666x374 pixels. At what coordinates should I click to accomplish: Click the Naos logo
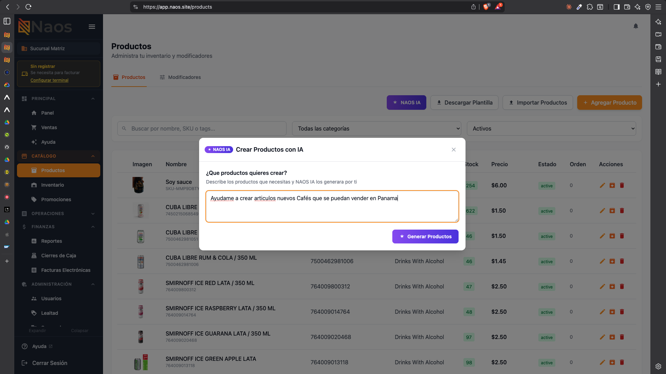tap(45, 27)
